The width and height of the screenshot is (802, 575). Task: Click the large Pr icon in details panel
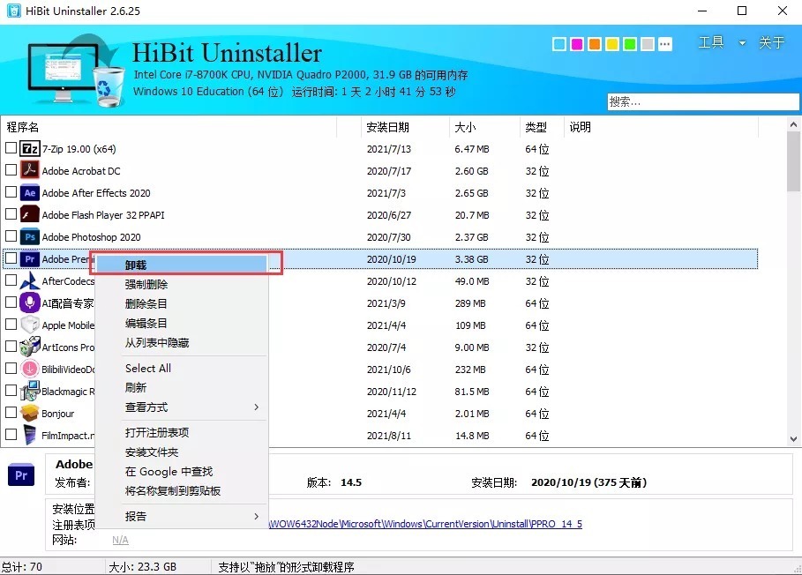[x=21, y=475]
